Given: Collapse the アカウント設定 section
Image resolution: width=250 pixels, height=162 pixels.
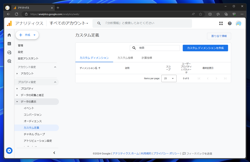Looking at the screenshot, I should [55, 67].
